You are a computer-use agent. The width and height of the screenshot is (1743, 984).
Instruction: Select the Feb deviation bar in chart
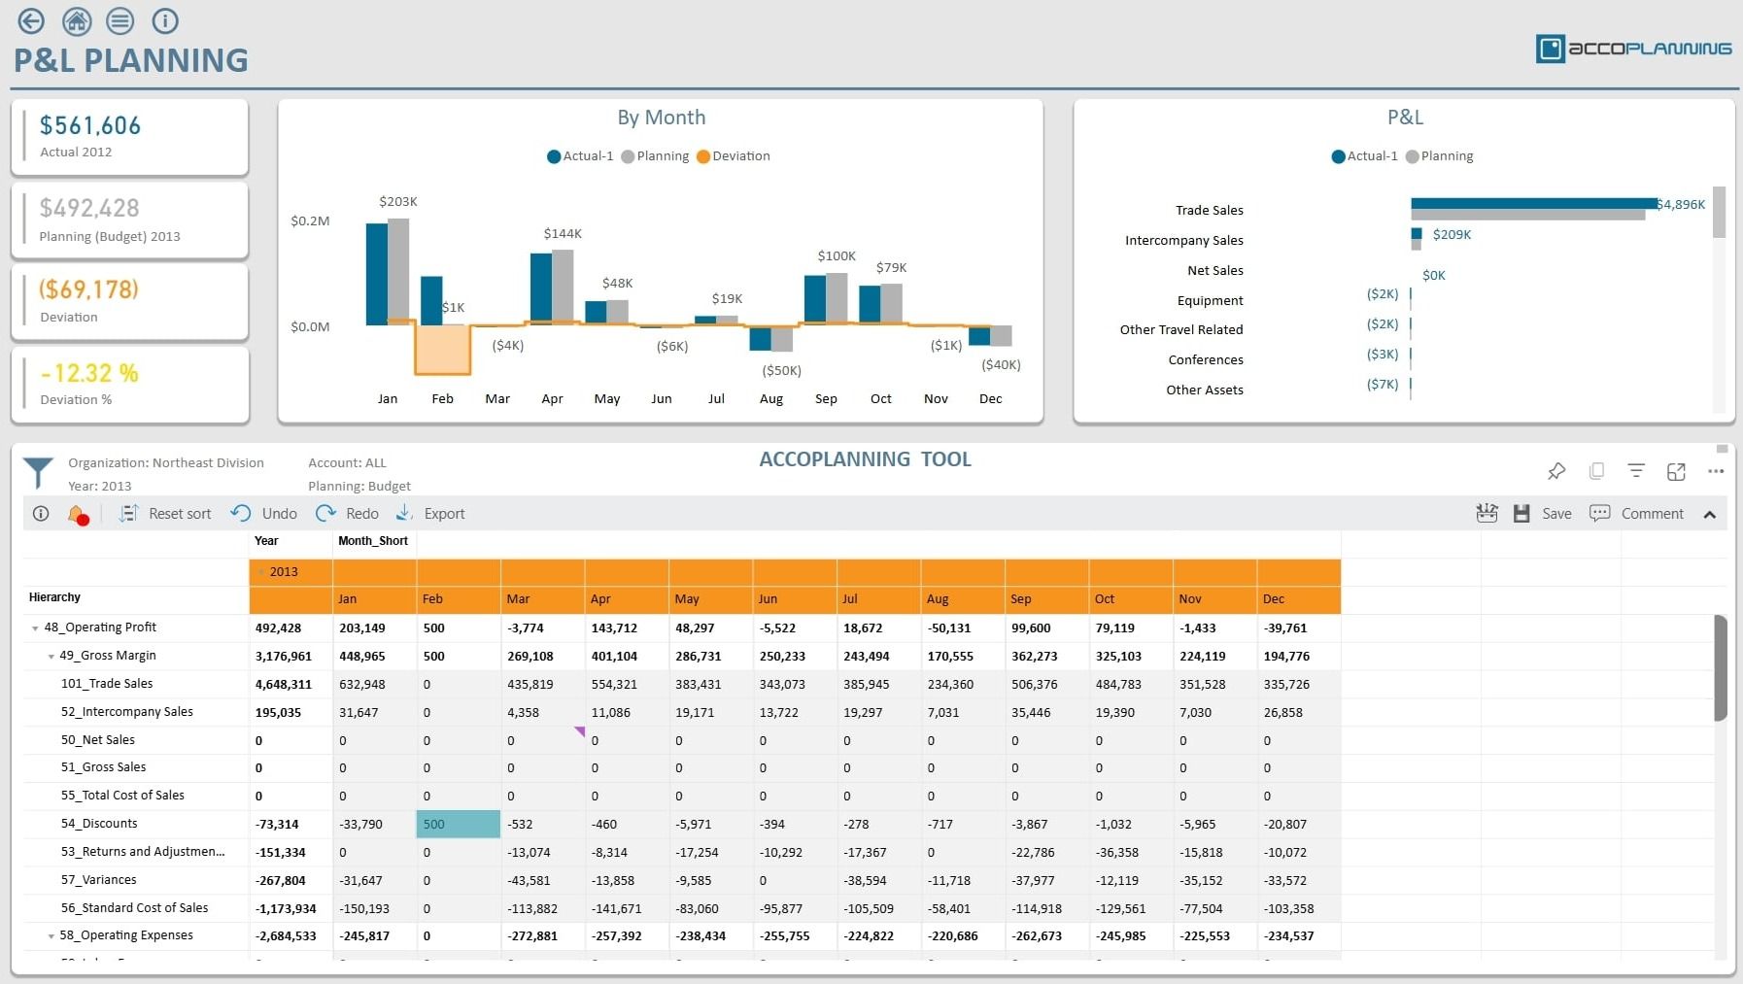(x=443, y=349)
